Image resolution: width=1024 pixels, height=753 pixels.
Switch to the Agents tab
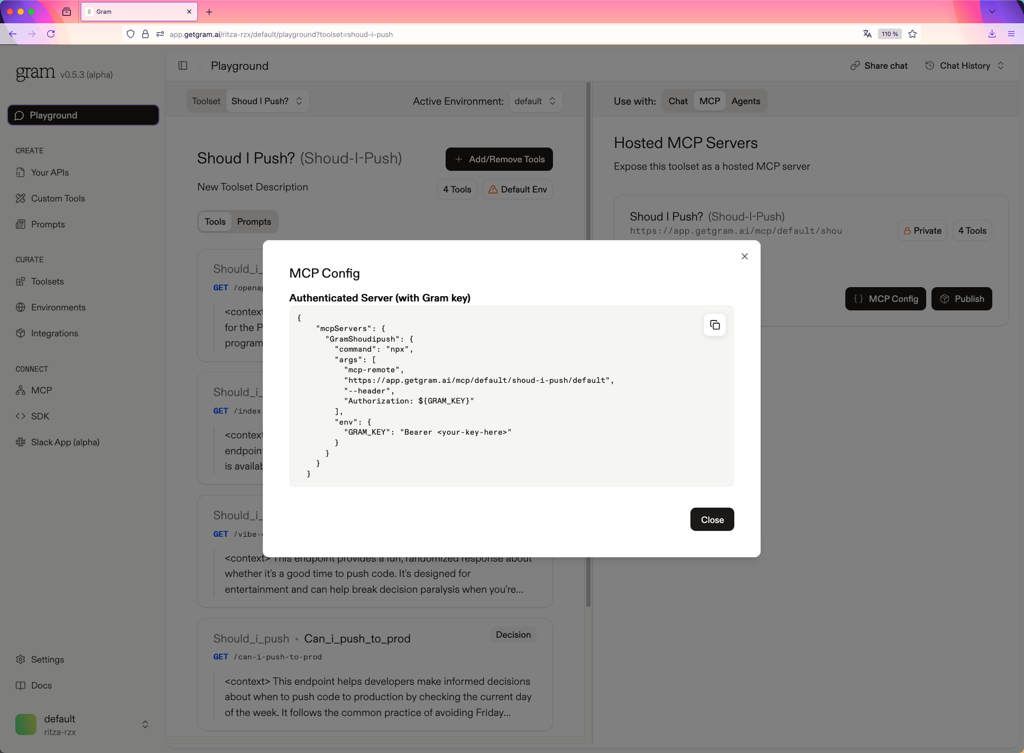pyautogui.click(x=745, y=101)
